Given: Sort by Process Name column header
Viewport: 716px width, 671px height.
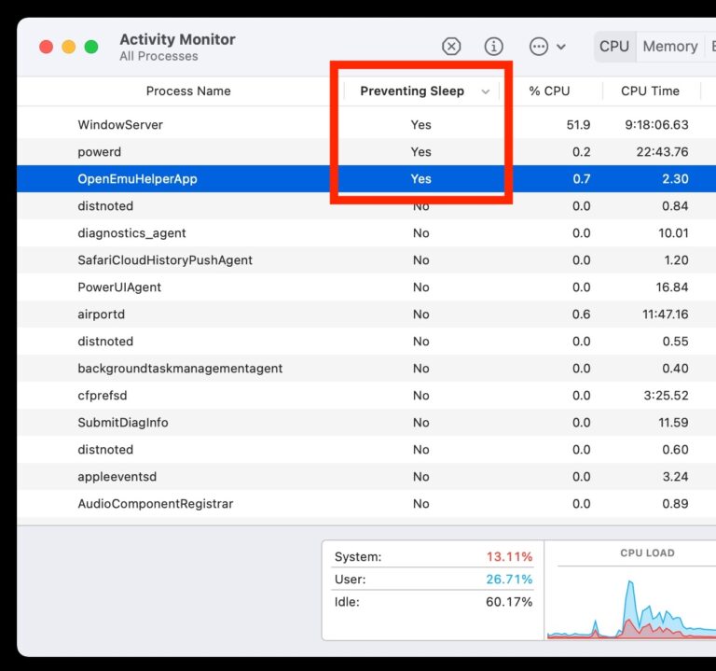Looking at the screenshot, I should point(188,91).
